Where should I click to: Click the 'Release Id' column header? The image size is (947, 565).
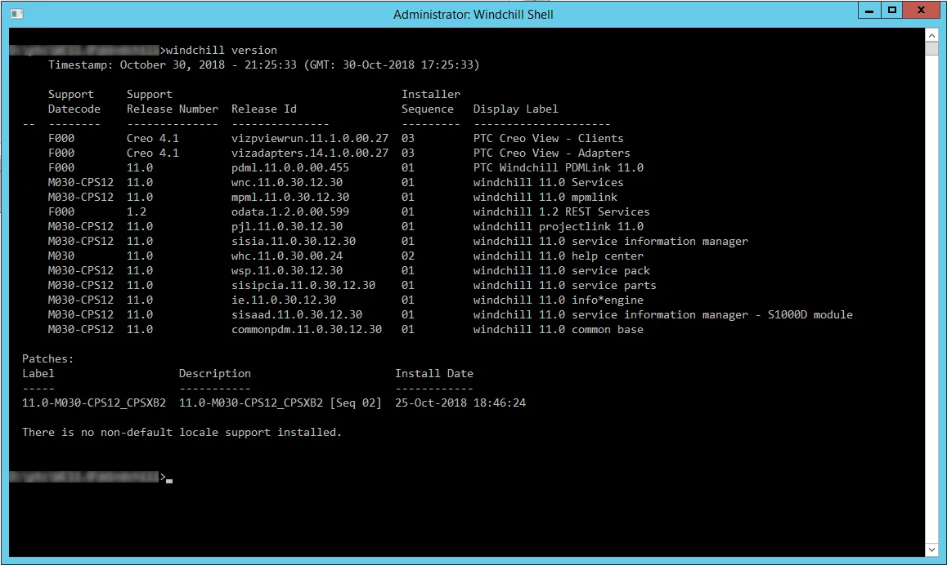[264, 109]
